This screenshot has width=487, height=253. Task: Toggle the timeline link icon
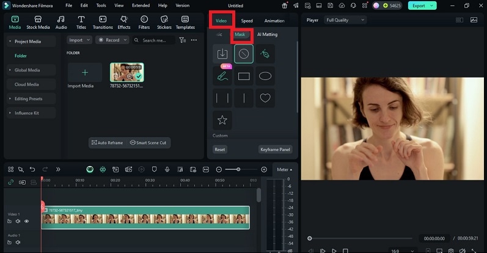[x=11, y=182]
